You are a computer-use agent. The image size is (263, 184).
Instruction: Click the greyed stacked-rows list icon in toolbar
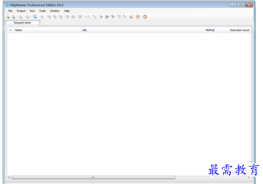(x=80, y=17)
